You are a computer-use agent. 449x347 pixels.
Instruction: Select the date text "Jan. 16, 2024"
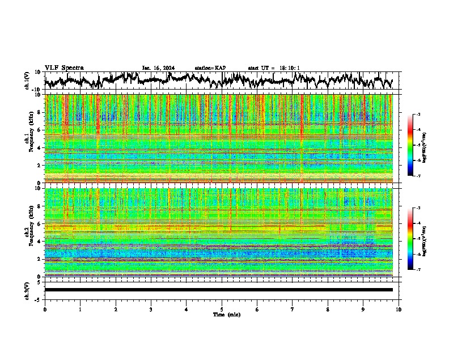tap(158, 68)
